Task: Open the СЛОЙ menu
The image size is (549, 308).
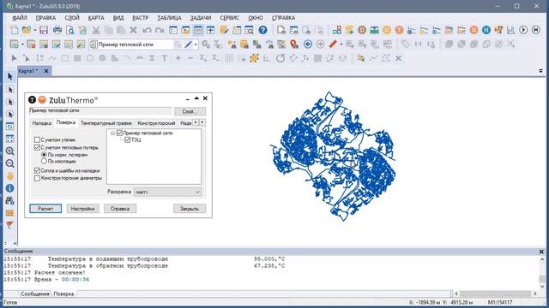Action: click(x=72, y=18)
